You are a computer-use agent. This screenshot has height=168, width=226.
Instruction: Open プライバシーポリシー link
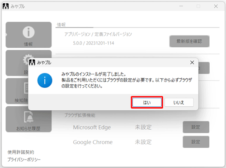[24, 159]
